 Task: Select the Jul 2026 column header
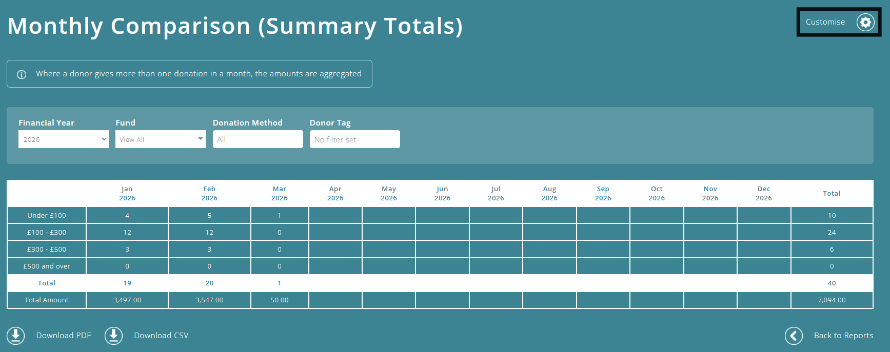496,194
